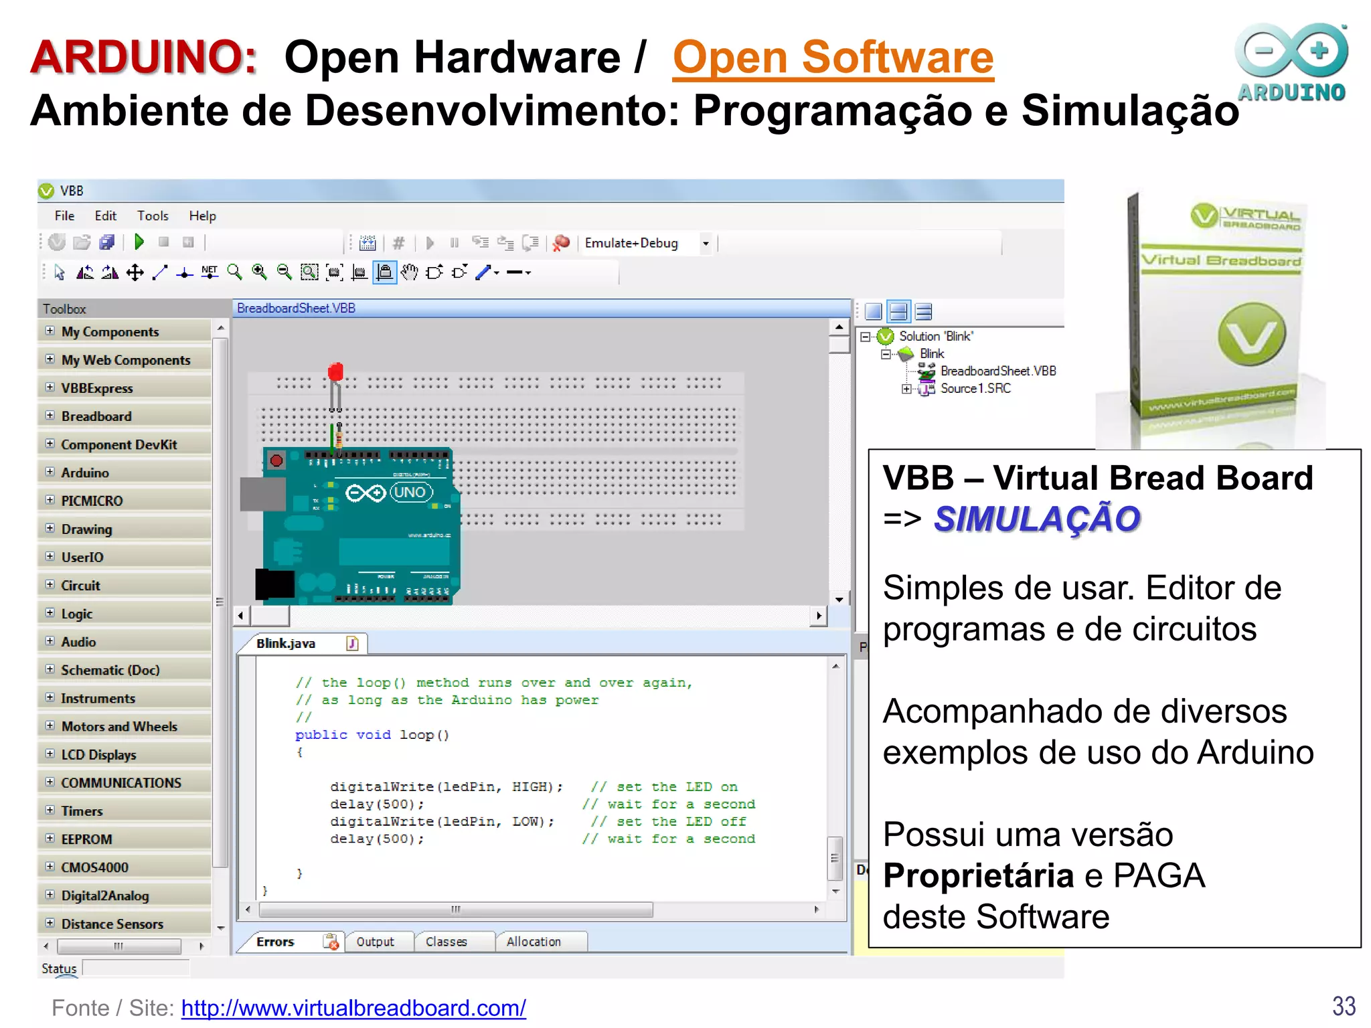Click the Open Software orange heading link

click(833, 58)
